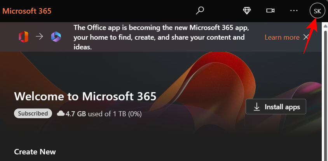Follow the Learn more link
The height and width of the screenshot is (161, 328).
[282, 37]
